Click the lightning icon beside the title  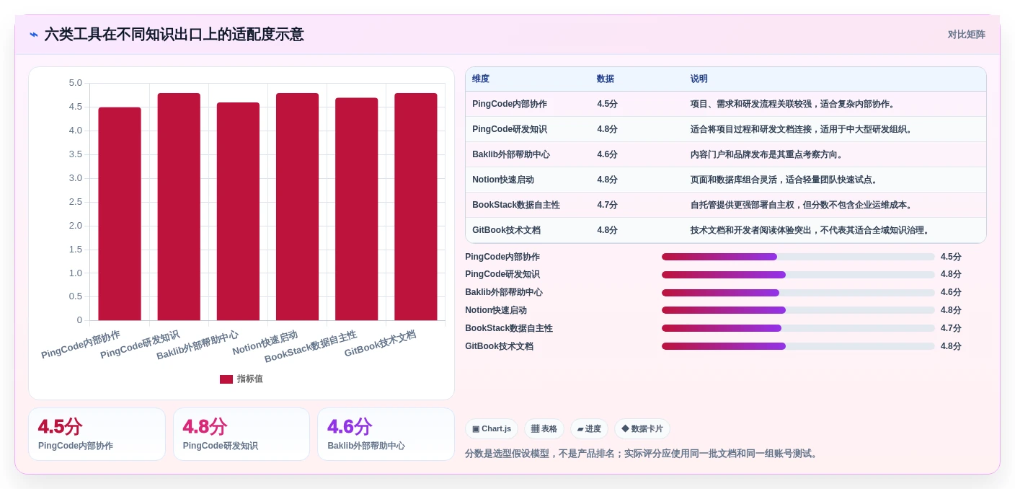coord(34,35)
